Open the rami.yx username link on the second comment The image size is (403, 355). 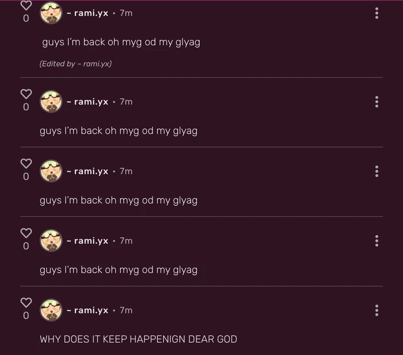tap(88, 102)
